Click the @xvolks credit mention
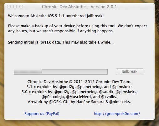The height and width of the screenshot is (126, 159). (109, 97)
